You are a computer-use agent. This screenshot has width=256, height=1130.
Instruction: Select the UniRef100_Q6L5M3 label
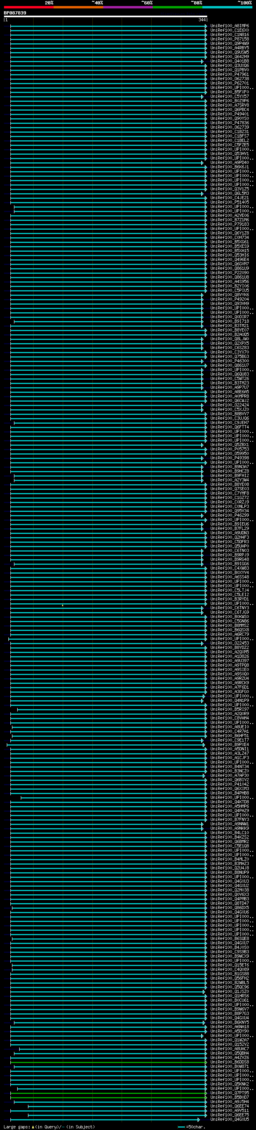[x=230, y=194]
